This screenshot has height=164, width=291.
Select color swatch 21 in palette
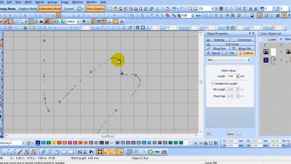(144, 143)
